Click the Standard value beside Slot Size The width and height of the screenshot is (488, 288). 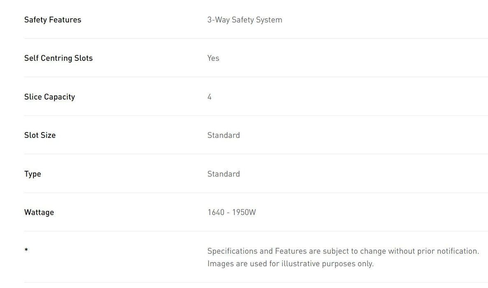point(224,135)
